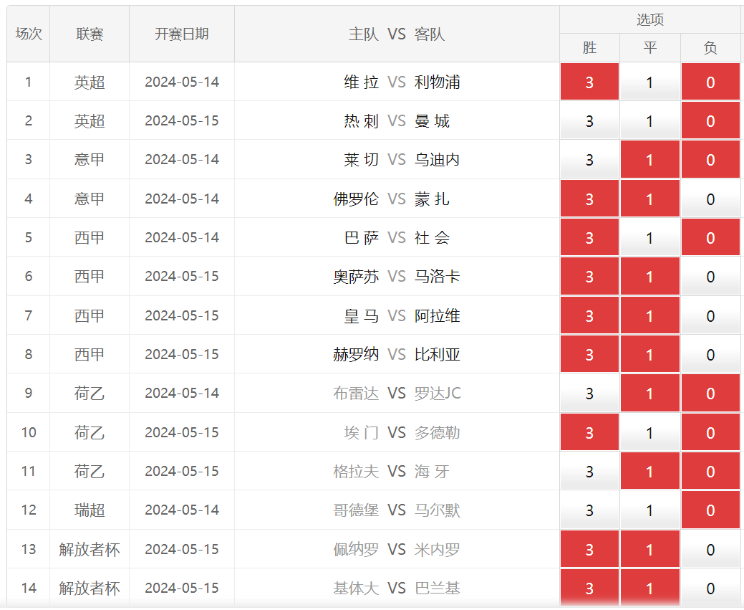Select the 3 (胜) option for 莱切 VS 乌迪内

(x=589, y=160)
